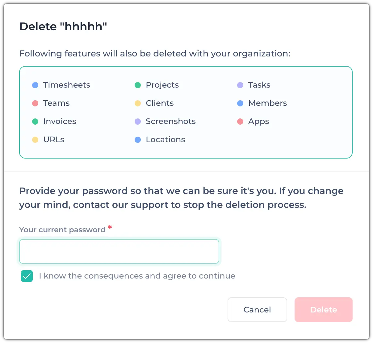The image size is (373, 343).
Task: Focus the current password input field
Action: [119, 251]
